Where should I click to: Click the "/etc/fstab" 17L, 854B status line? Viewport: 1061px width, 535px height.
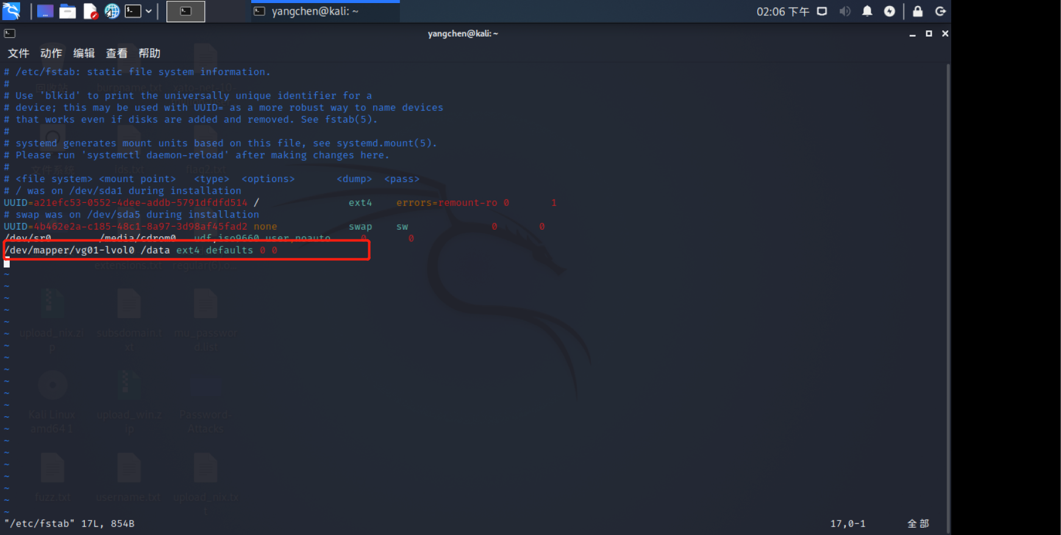pos(70,523)
